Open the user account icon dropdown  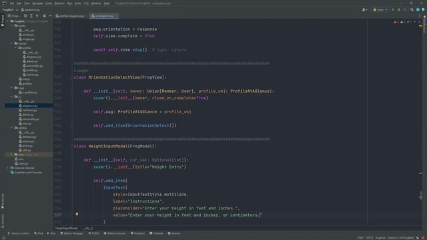[364, 9]
